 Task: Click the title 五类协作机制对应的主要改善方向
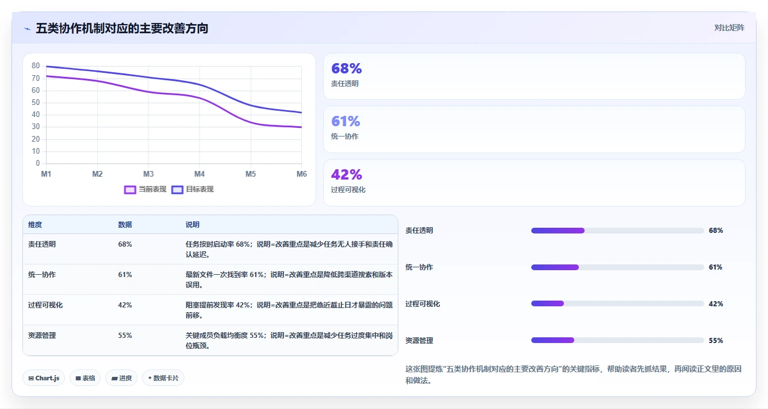[122, 28]
